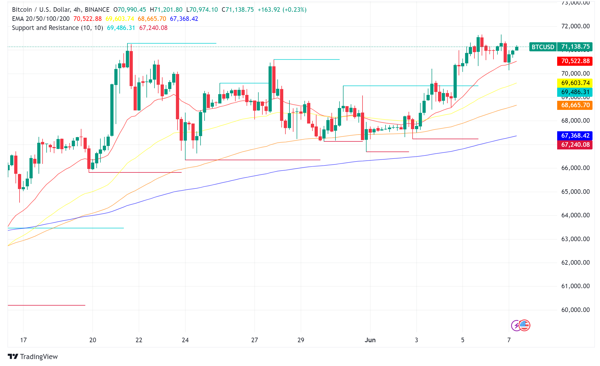This screenshot has height=366, width=600.
Task: Click the EMA 20 legend value 70,522.88
Action: [x=88, y=19]
